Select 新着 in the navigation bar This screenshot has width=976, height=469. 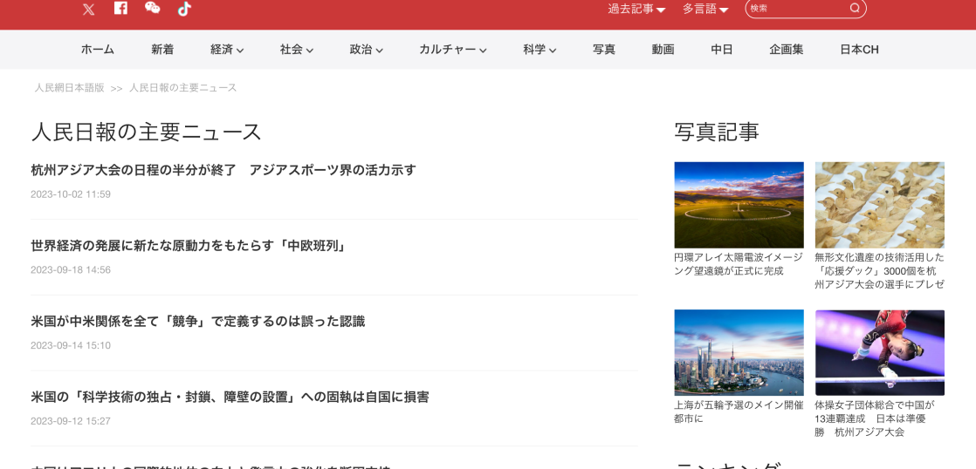click(x=162, y=50)
